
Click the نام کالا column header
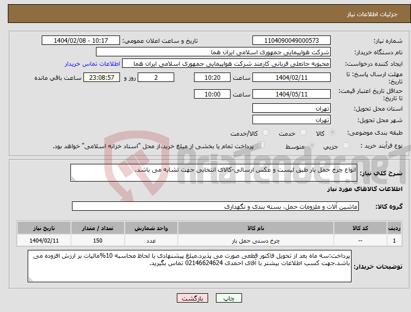pyautogui.click(x=256, y=228)
